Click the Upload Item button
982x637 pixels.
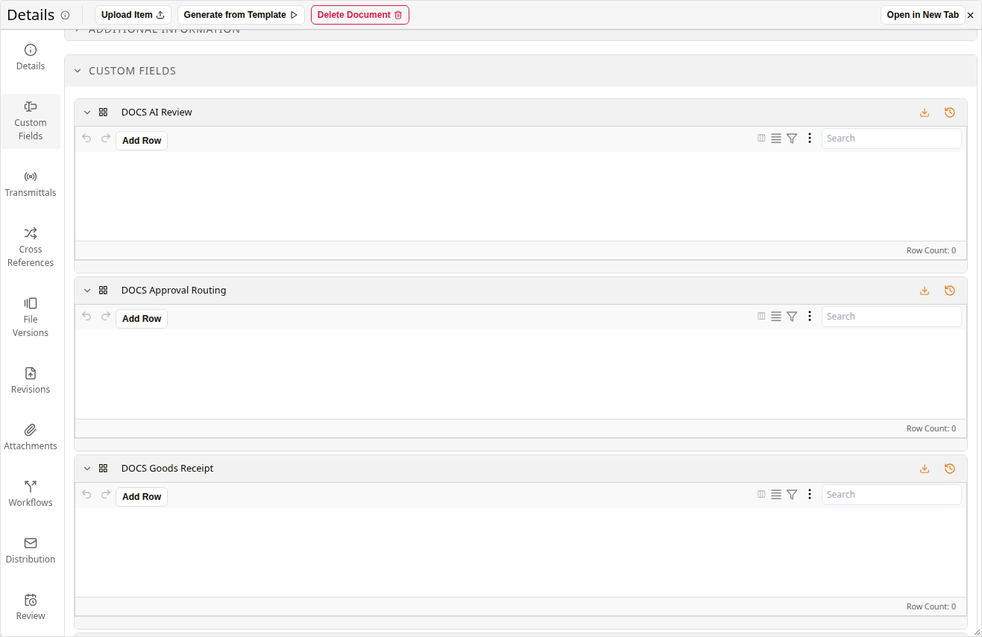click(133, 15)
